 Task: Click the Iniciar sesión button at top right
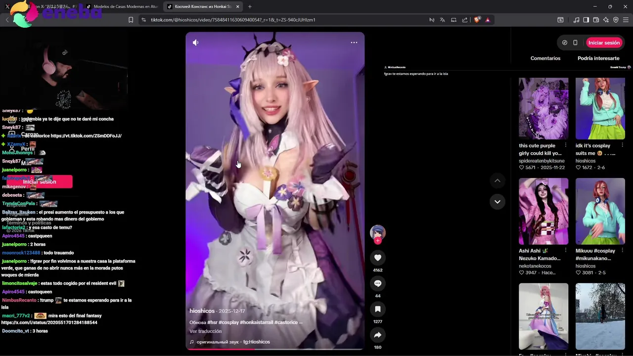(x=604, y=43)
